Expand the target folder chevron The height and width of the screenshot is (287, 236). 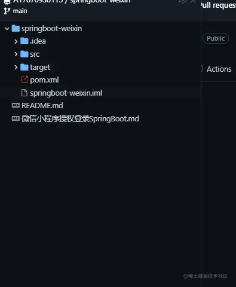pyautogui.click(x=16, y=68)
